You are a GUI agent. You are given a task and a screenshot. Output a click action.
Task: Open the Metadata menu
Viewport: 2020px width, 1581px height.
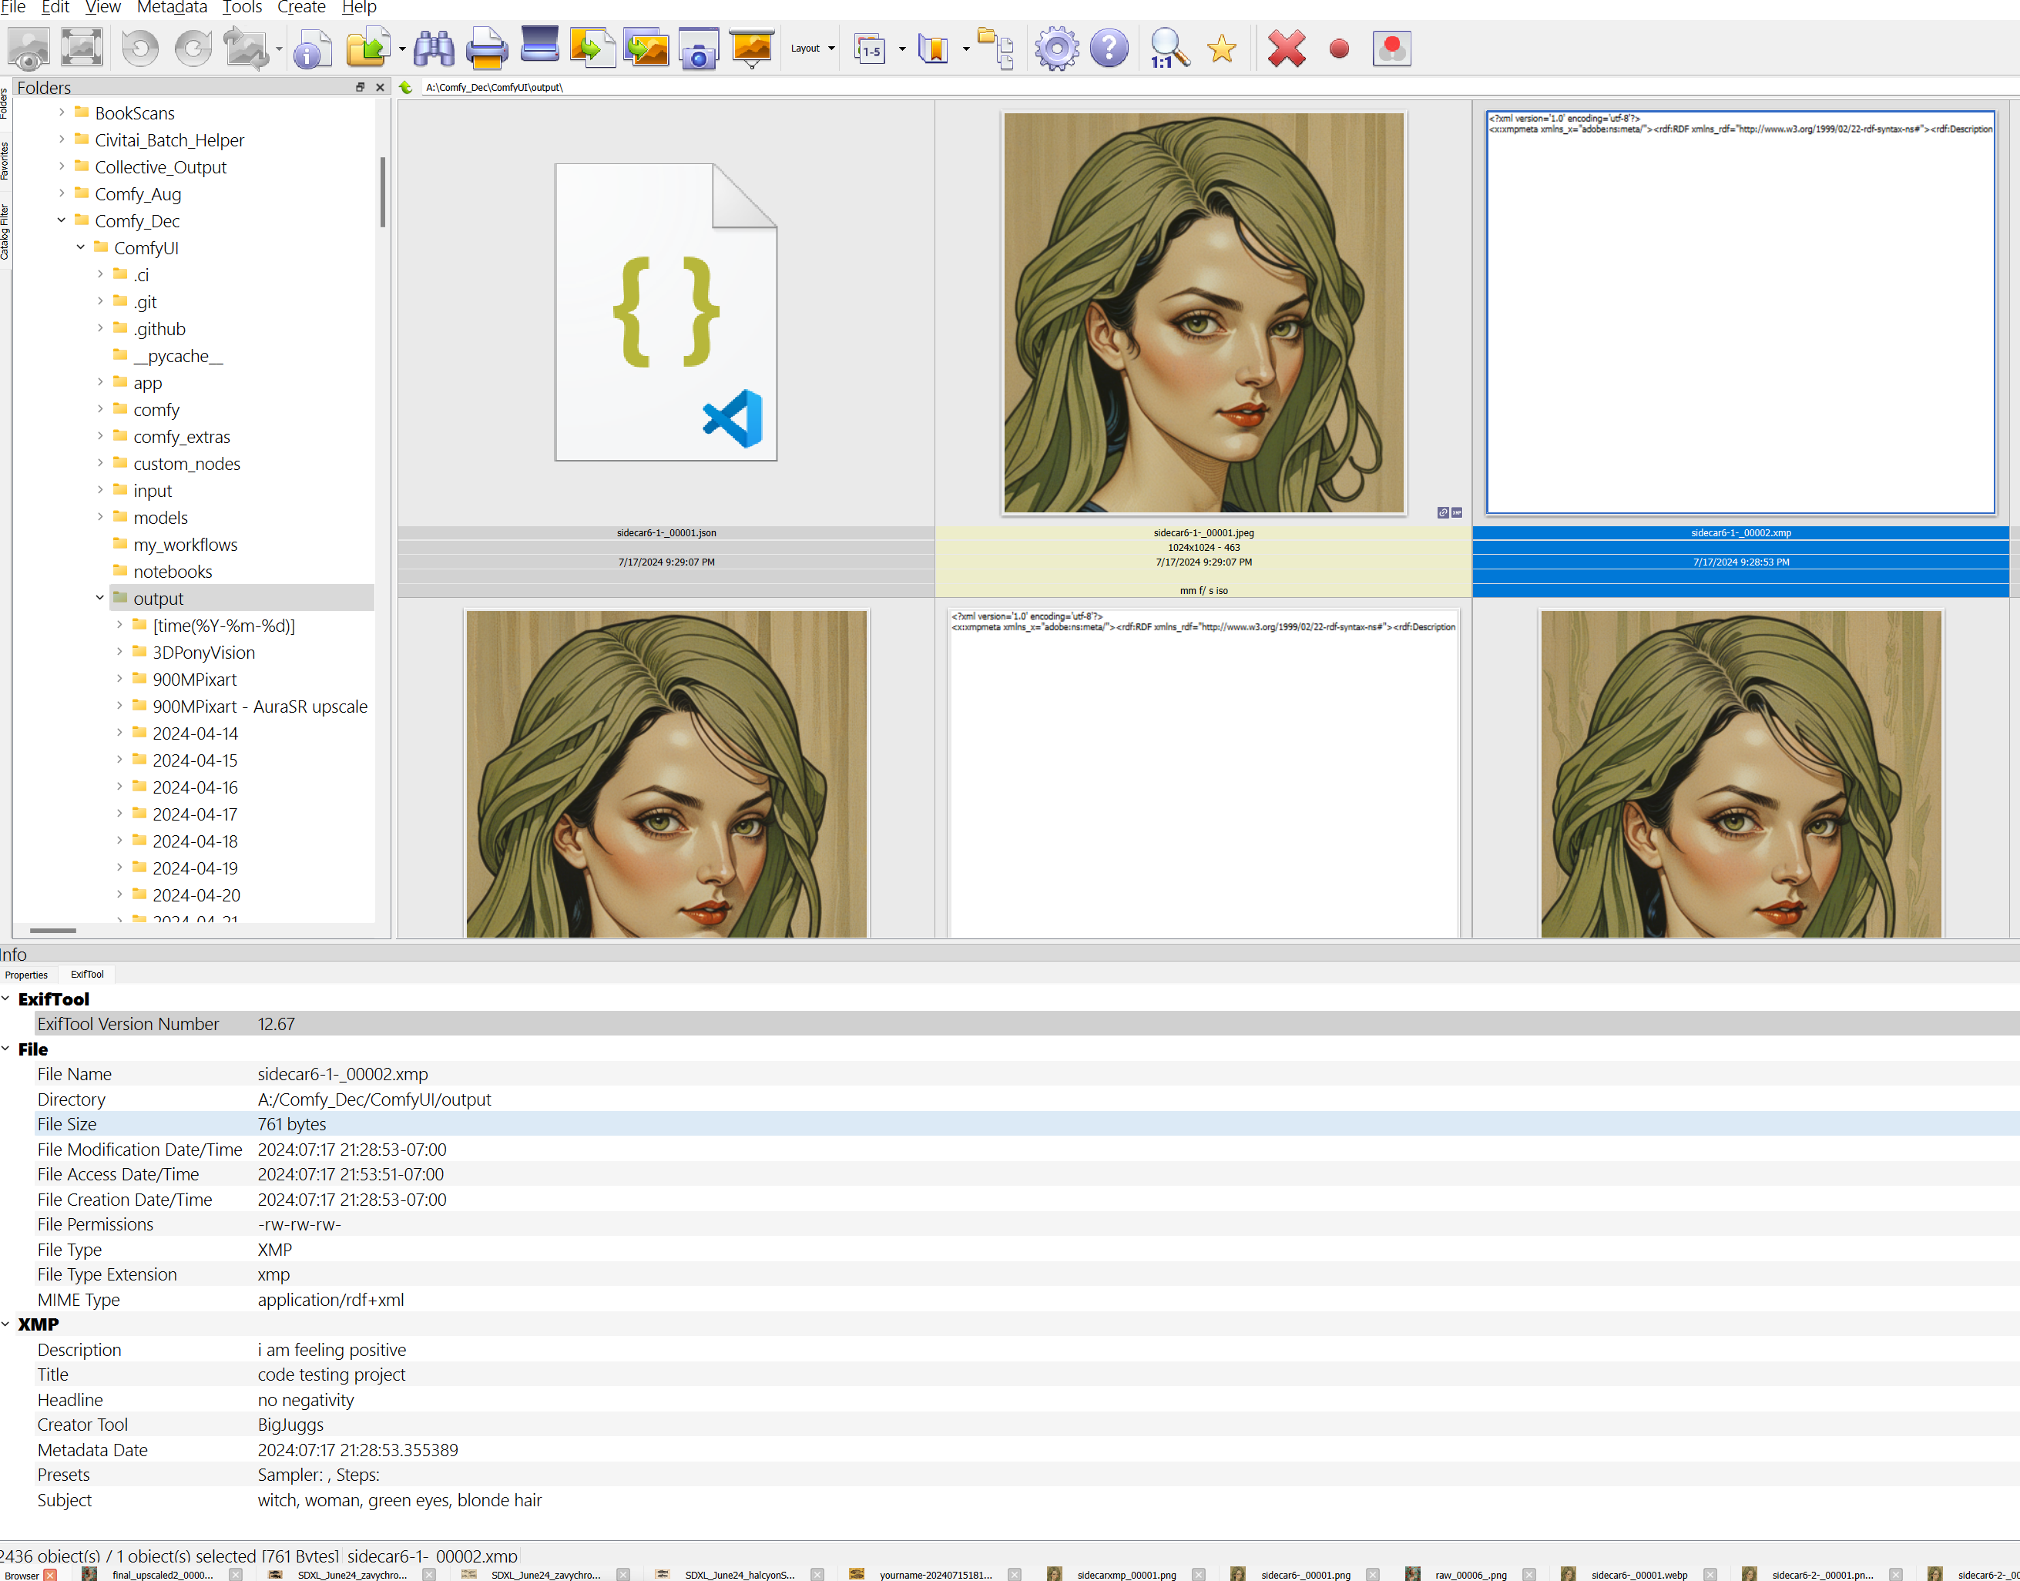point(172,8)
